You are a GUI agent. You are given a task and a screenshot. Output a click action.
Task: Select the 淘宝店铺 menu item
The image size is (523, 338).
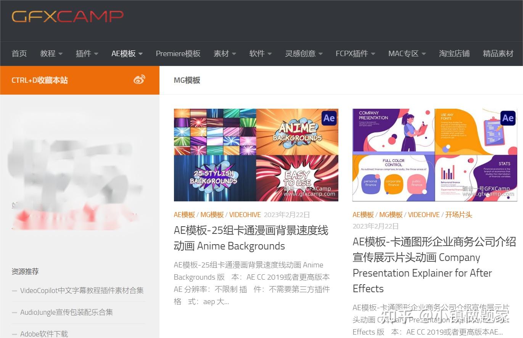pos(454,53)
